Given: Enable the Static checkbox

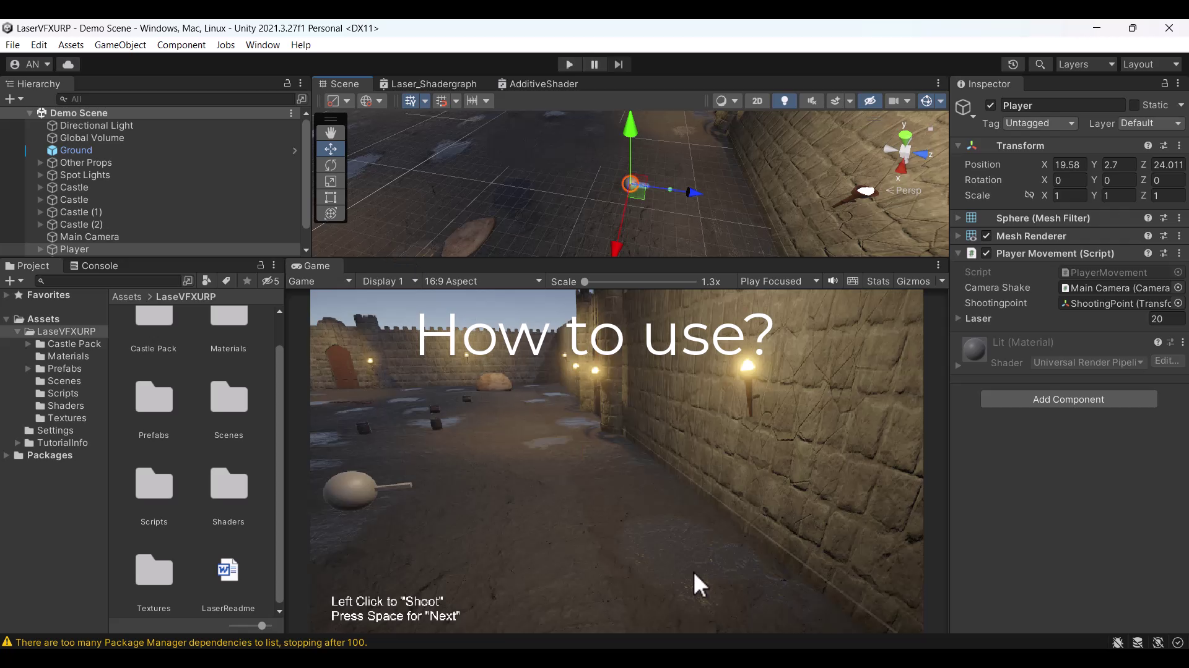Looking at the screenshot, I should (1135, 105).
